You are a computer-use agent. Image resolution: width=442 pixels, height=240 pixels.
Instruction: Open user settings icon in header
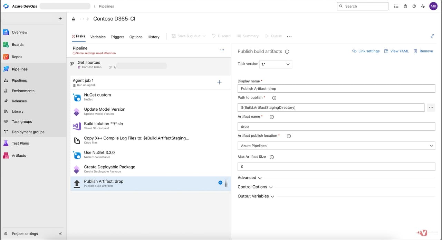(x=423, y=6)
